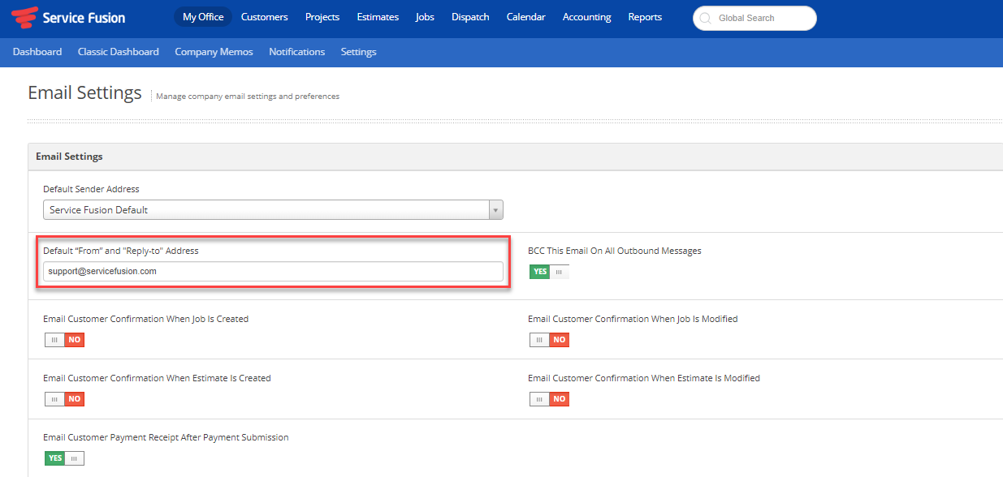Switch to the Dashboard tab

pyautogui.click(x=37, y=52)
